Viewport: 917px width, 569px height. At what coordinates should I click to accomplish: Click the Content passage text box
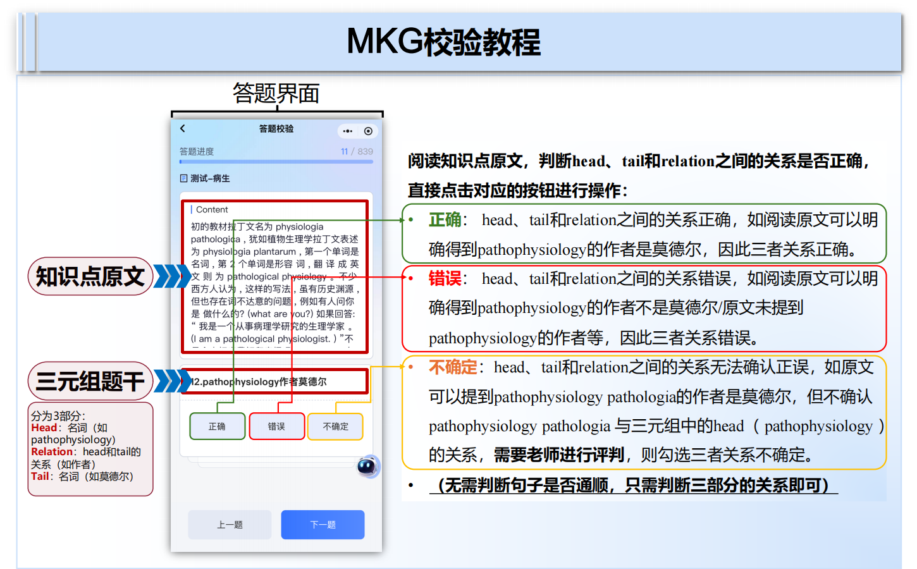[x=275, y=277]
